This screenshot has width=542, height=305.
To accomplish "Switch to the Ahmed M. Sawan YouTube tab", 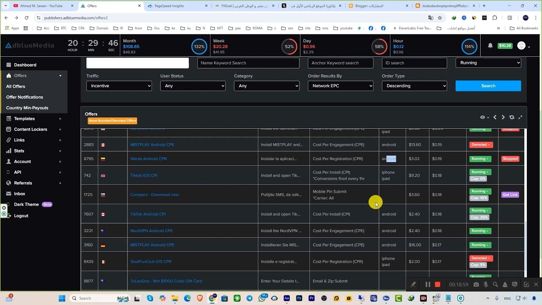I will pyautogui.click(x=44, y=6).
